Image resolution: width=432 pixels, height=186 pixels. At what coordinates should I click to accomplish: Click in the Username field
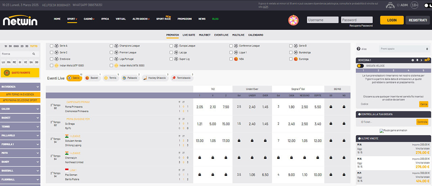(x=323, y=20)
